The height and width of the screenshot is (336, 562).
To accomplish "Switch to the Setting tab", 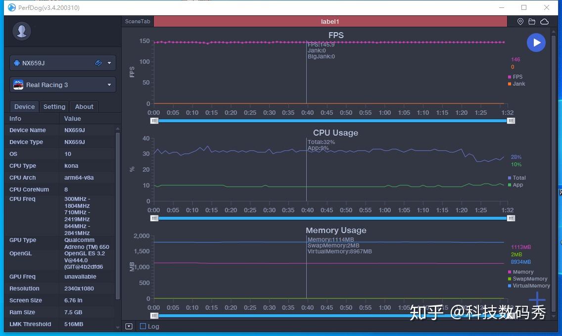I will [x=54, y=106].
